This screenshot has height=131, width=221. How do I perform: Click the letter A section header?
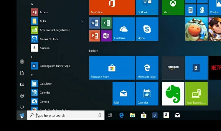coord(32,4)
